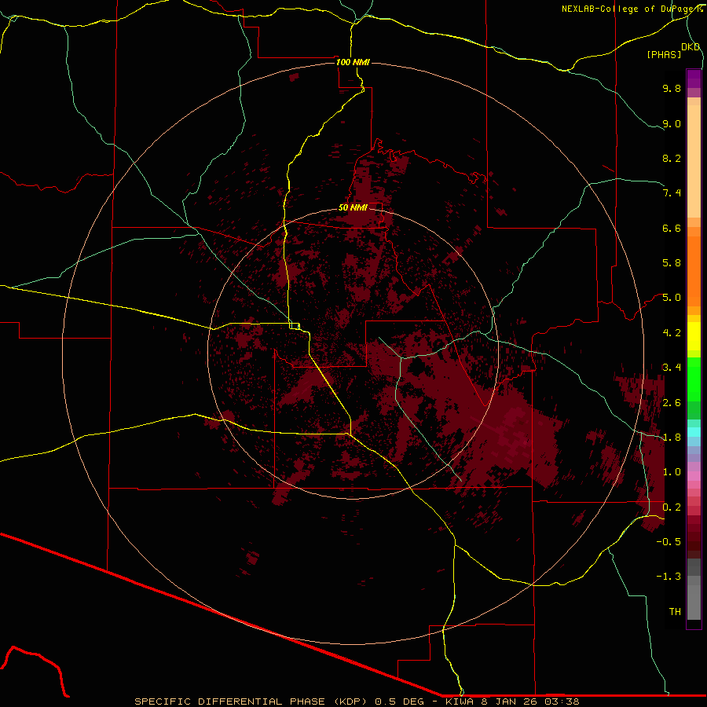Click the cyan segment of the color bar
Viewport: 707px width, 707px height.
pyautogui.click(x=694, y=432)
